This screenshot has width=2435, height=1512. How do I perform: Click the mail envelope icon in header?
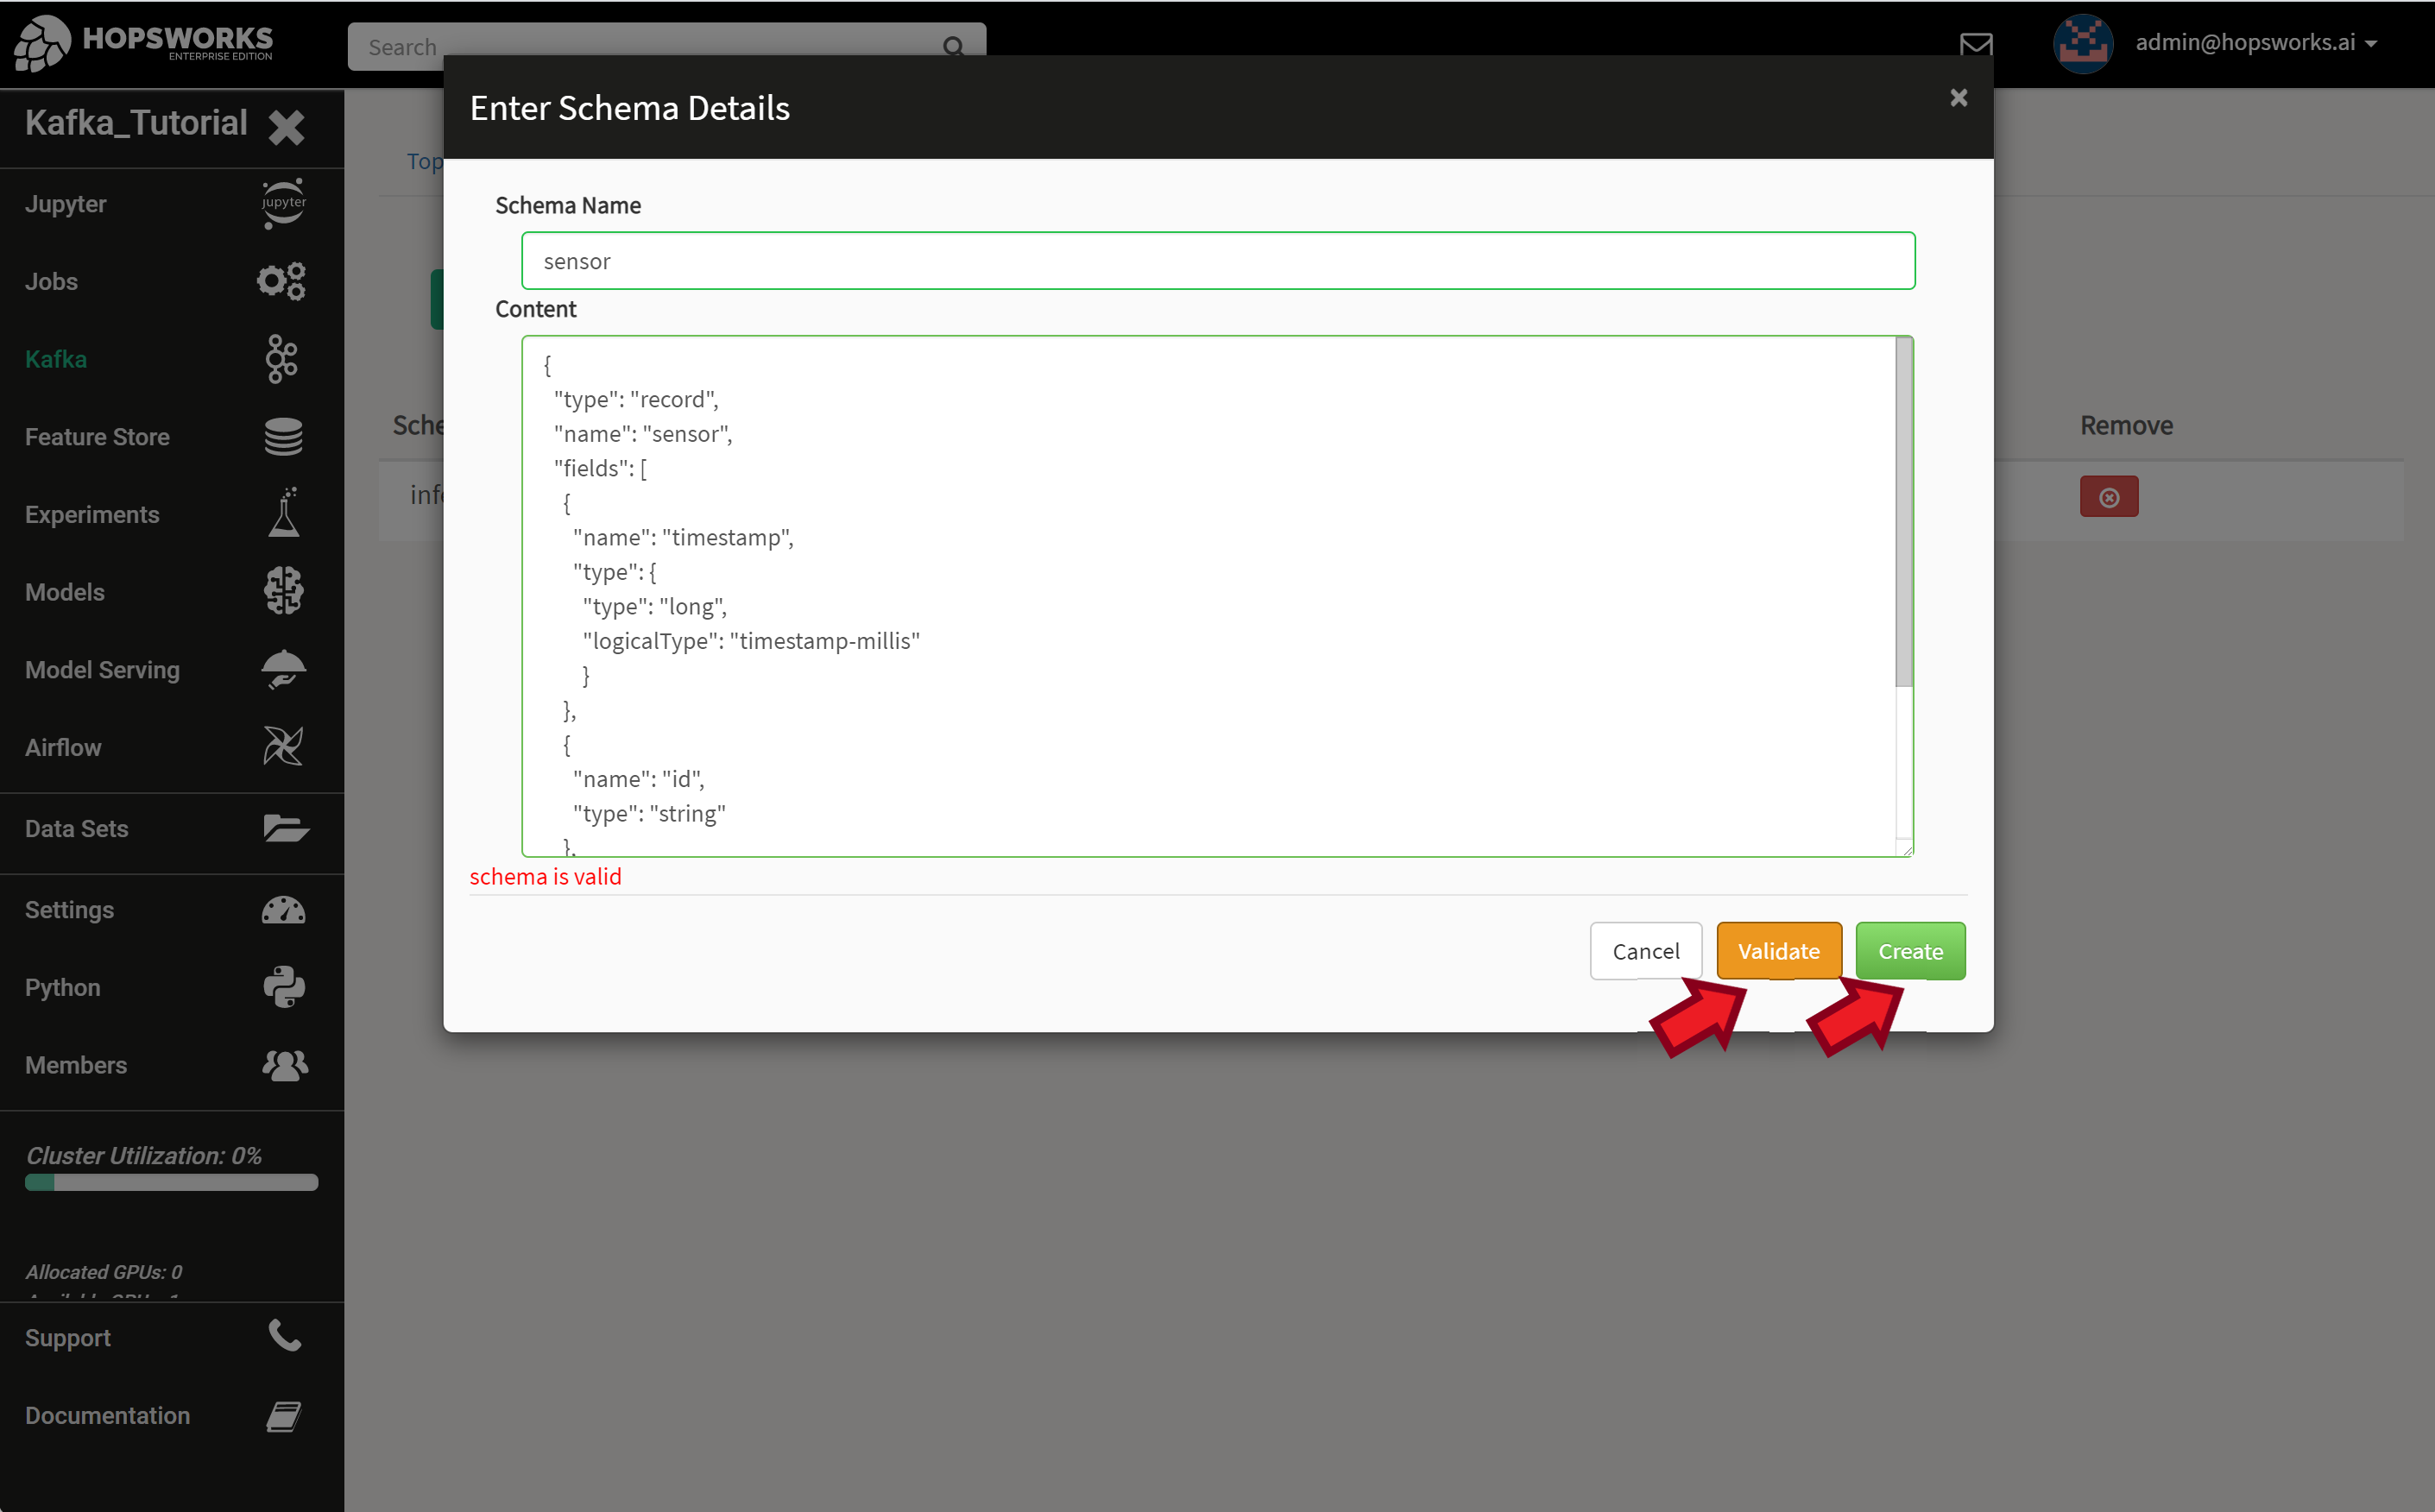[1977, 44]
